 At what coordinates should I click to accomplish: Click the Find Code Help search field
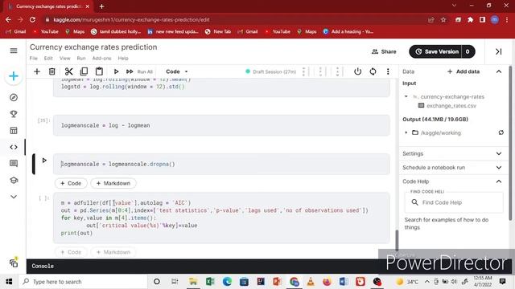tap(454, 202)
